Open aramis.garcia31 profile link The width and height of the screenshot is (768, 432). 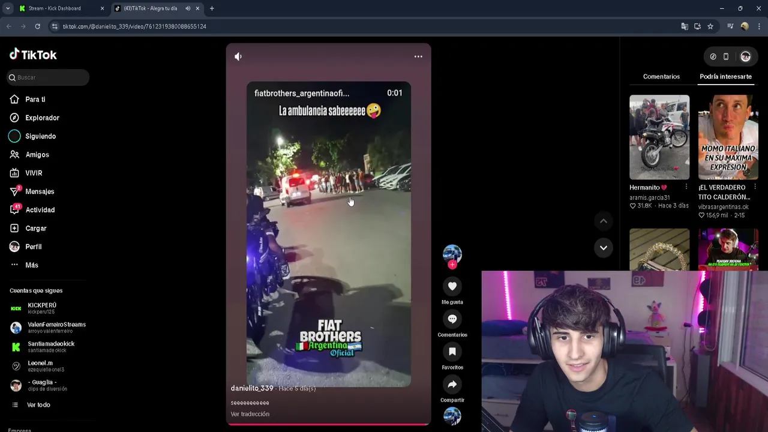[x=649, y=197]
